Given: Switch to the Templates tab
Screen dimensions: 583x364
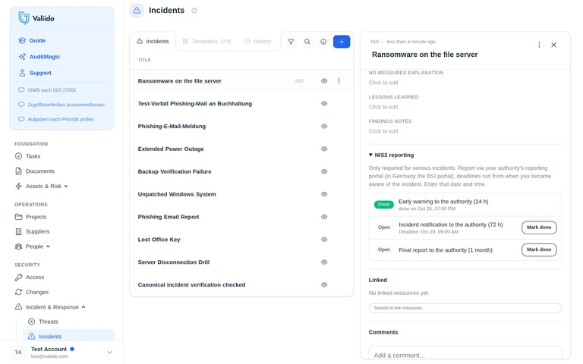Looking at the screenshot, I should 206,41.
